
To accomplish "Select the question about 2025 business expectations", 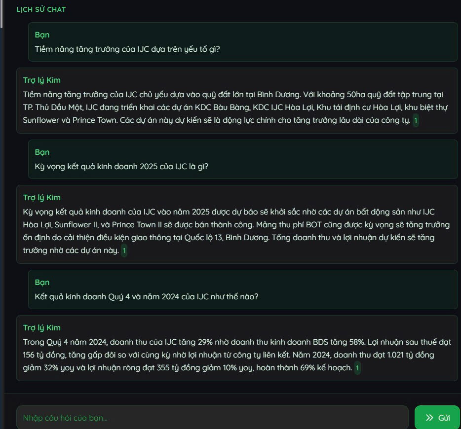I will click(121, 167).
